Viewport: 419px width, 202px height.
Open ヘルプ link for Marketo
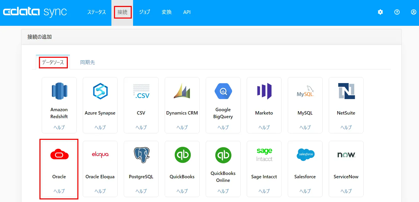(x=264, y=127)
